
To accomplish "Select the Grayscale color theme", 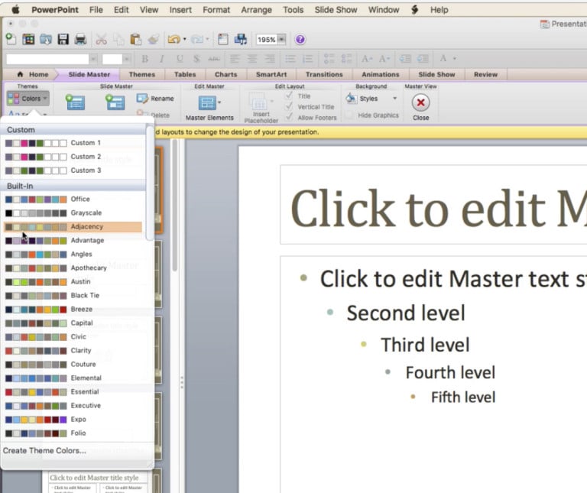I will tap(73, 212).
